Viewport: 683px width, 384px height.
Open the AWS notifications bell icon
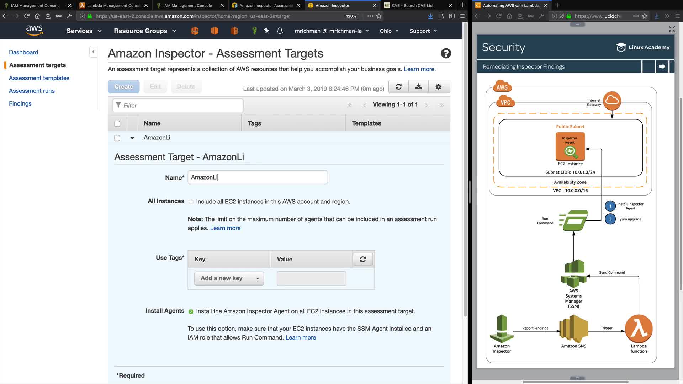coord(280,31)
